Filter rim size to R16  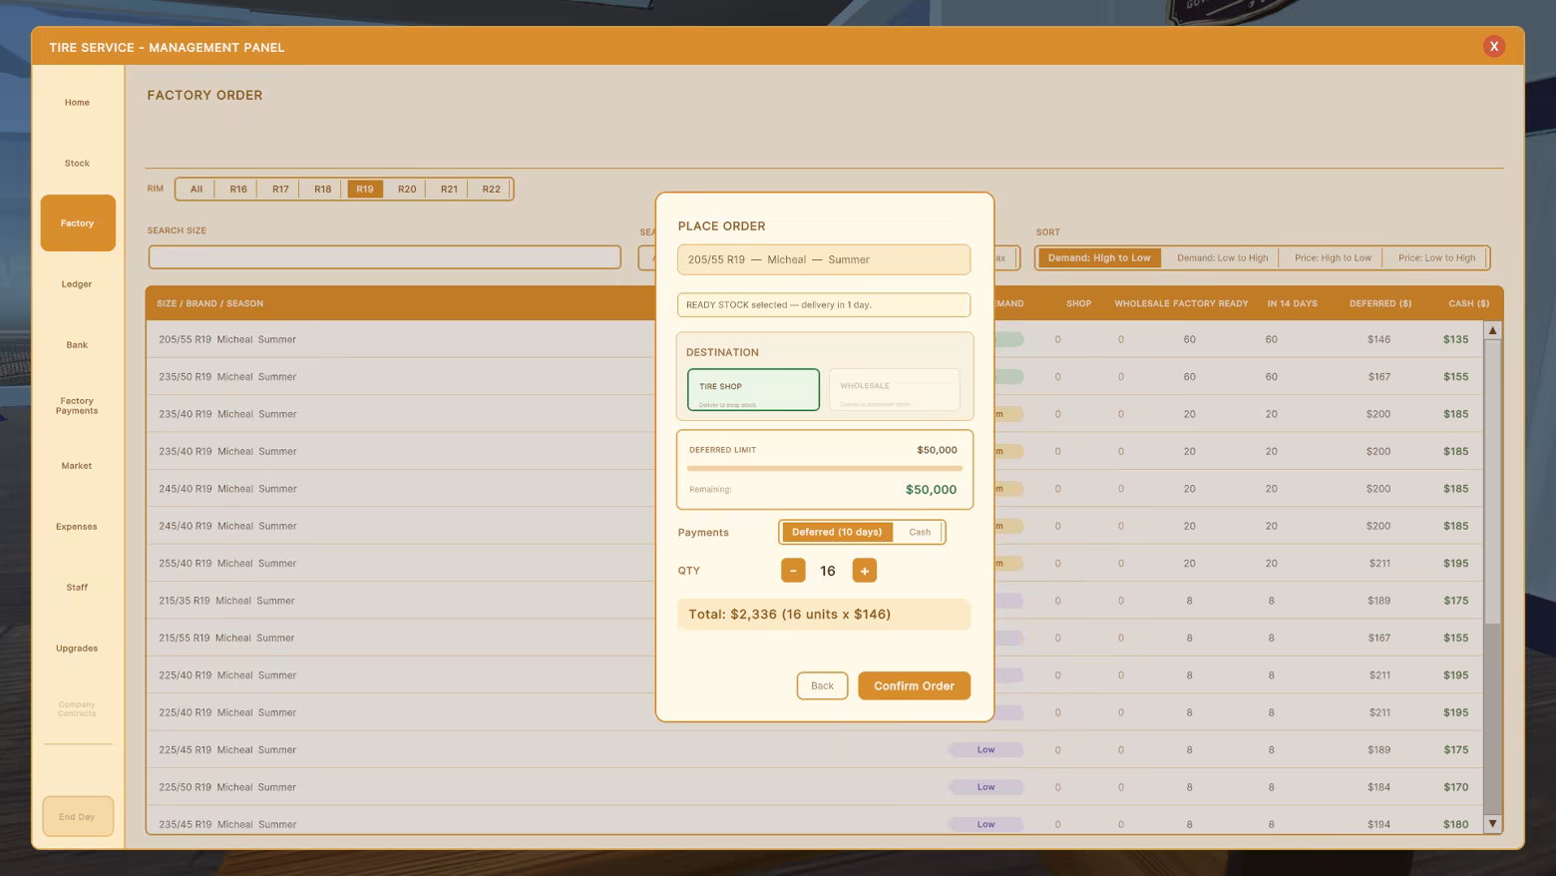point(238,189)
